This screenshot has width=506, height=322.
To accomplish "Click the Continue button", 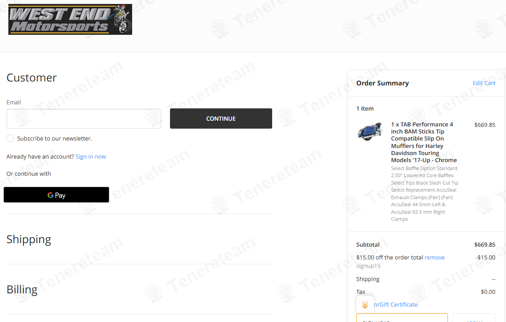I will point(221,118).
